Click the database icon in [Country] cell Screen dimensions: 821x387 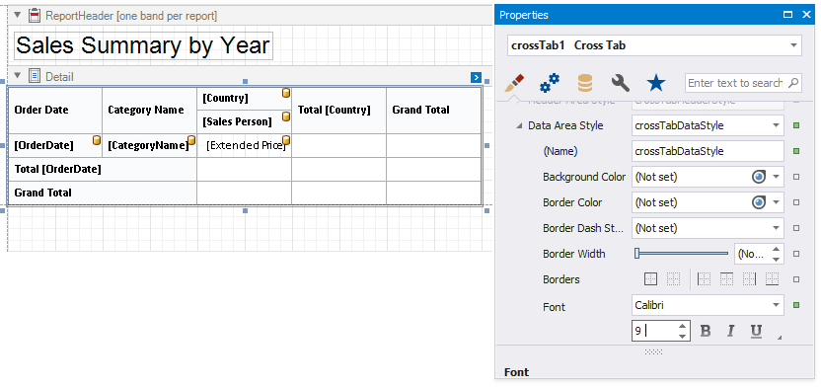286,93
